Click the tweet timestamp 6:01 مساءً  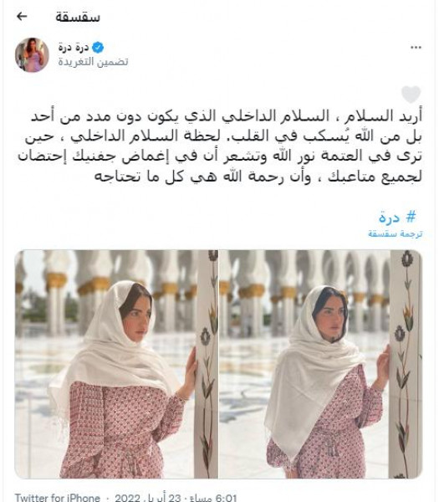click(x=213, y=498)
